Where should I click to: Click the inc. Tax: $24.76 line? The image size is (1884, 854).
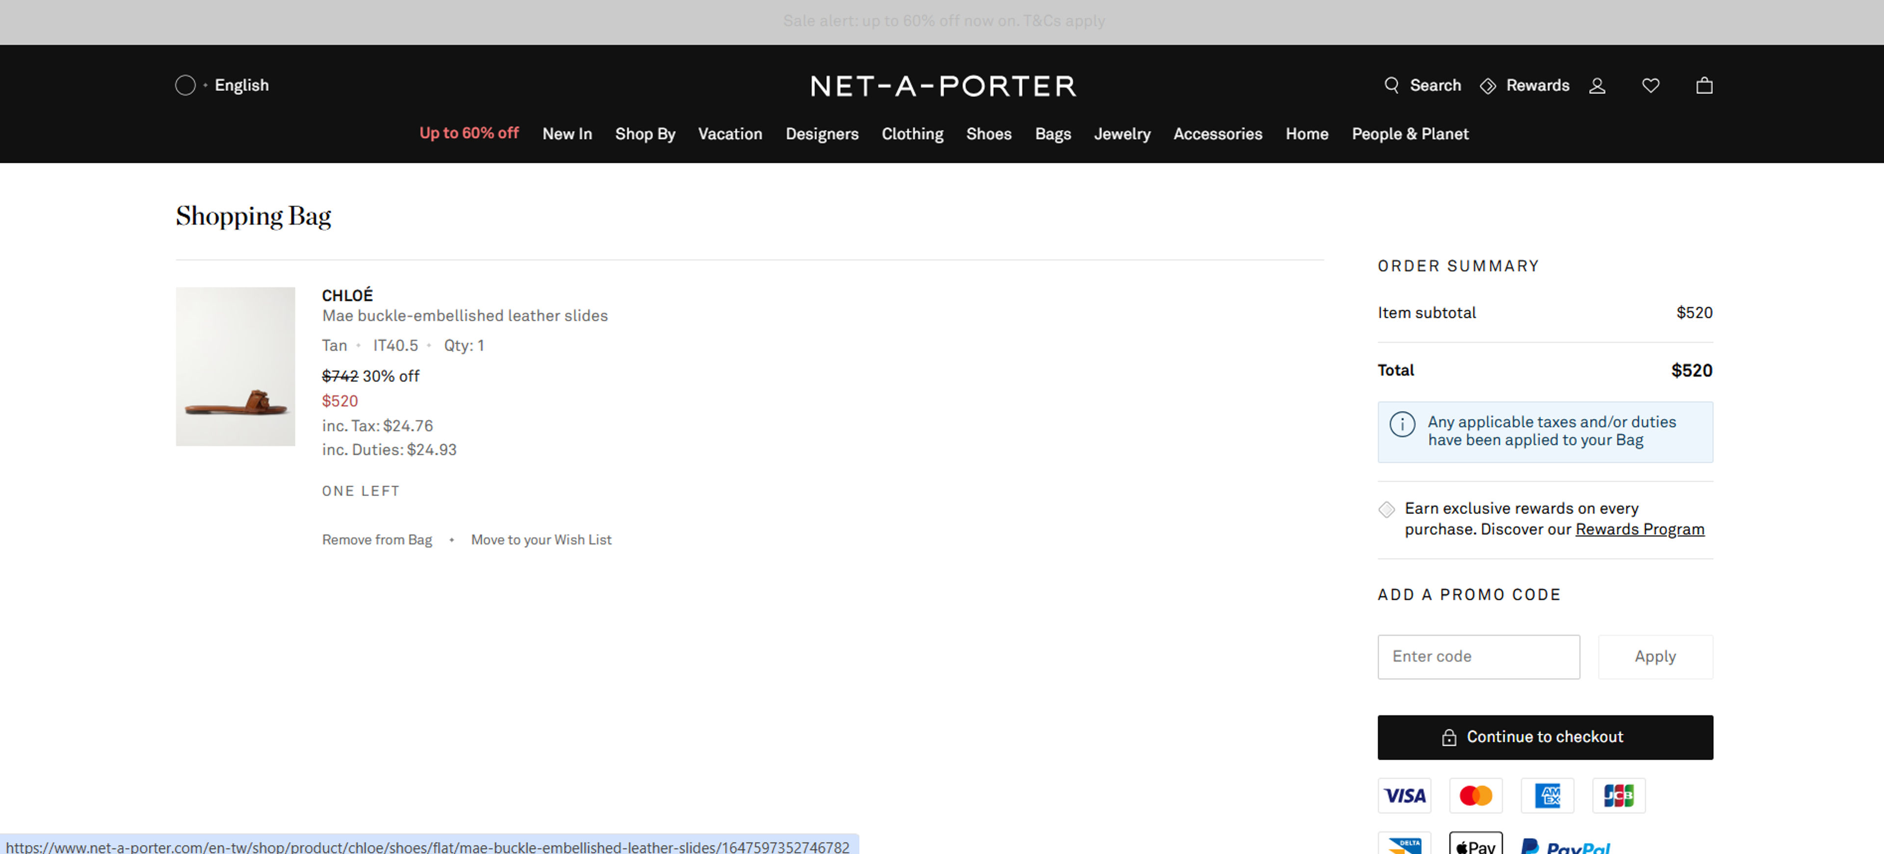click(x=377, y=426)
